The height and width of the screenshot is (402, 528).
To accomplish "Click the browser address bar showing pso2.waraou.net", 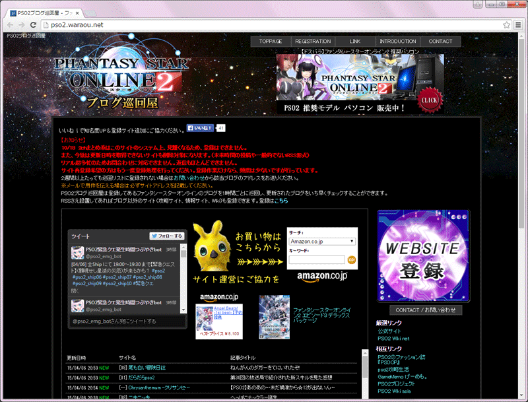I will (x=271, y=25).
